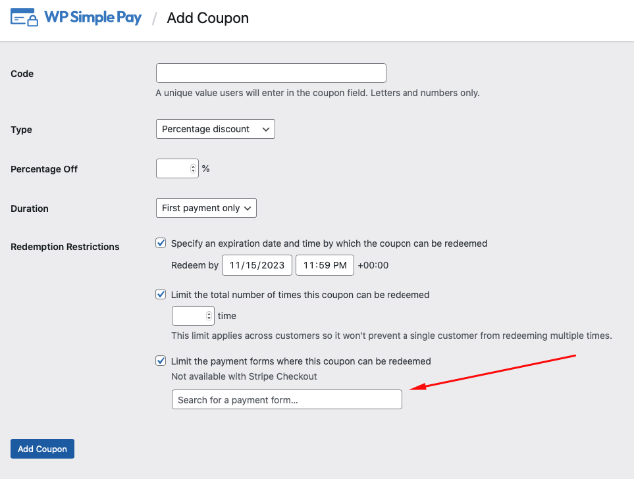
Task: Click the chevron arrow on the Type dropdown
Action: (x=266, y=130)
